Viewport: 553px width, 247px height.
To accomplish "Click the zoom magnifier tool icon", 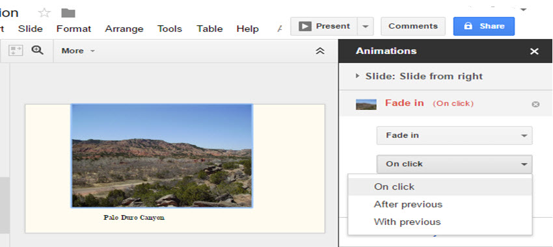I will point(37,50).
